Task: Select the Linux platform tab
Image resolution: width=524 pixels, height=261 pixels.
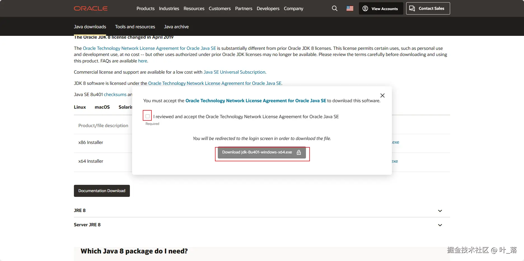Action: pyautogui.click(x=80, y=107)
